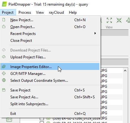Open the Process menu
Viewport: 130px width, 123px height.
coord(25,12)
